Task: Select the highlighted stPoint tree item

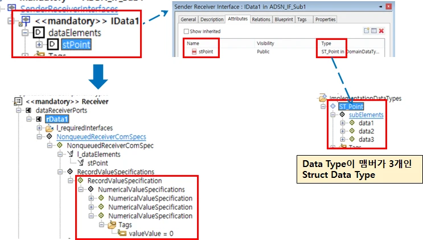Action: [x=76, y=44]
